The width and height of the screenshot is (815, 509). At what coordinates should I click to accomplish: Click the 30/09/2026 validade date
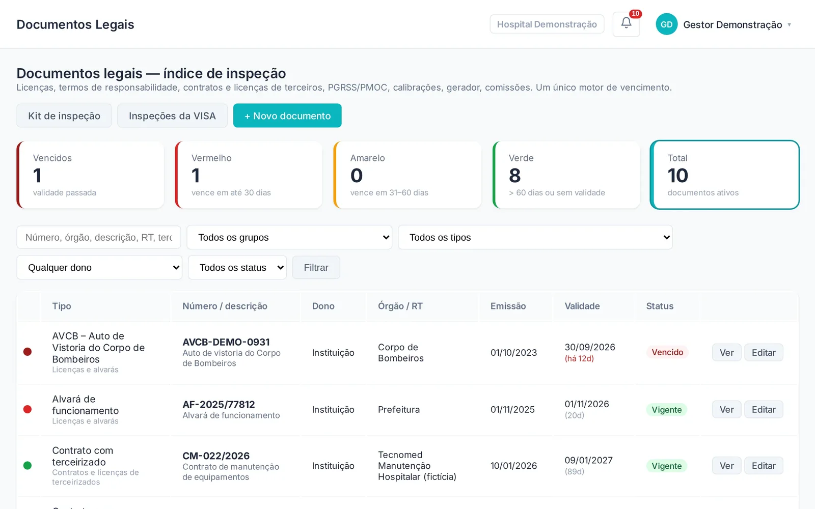coord(590,347)
